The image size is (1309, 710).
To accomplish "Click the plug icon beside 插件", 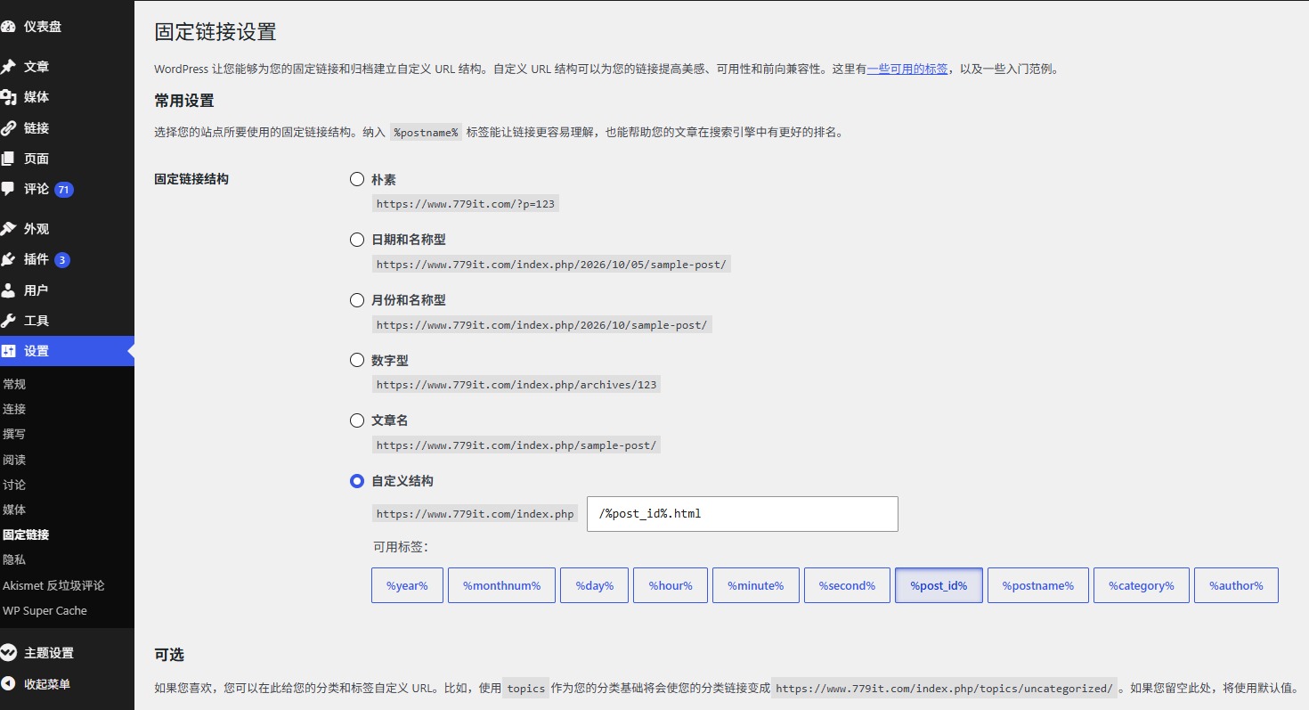I will pos(8,259).
